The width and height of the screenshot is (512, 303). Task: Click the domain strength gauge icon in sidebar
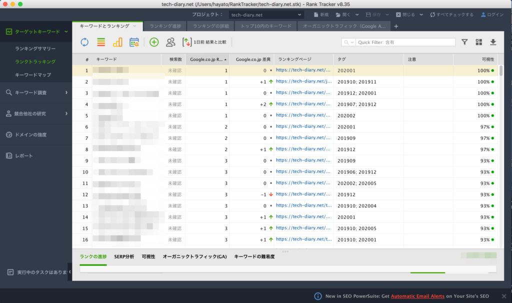pos(9,134)
